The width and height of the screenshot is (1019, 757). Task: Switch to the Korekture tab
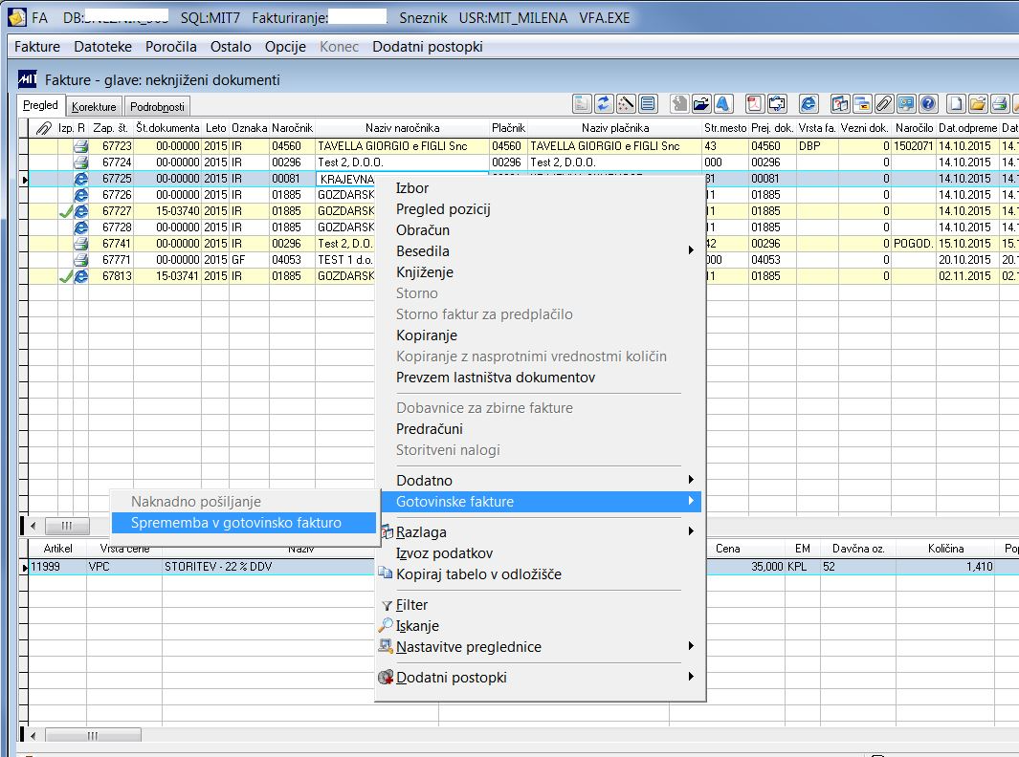point(95,107)
